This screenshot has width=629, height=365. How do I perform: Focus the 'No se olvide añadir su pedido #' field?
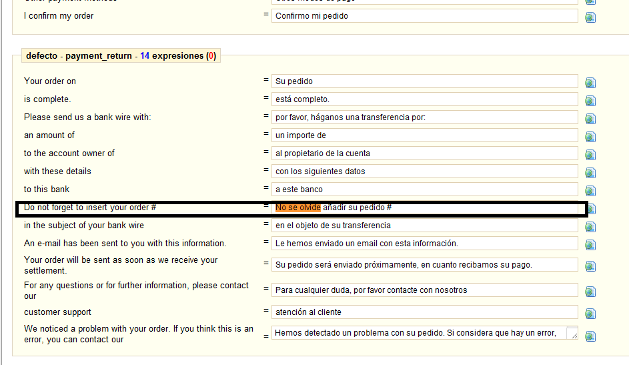pos(424,208)
